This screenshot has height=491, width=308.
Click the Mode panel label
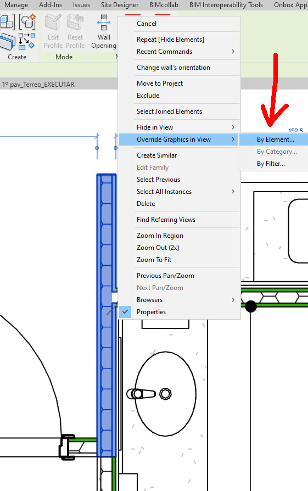point(64,57)
